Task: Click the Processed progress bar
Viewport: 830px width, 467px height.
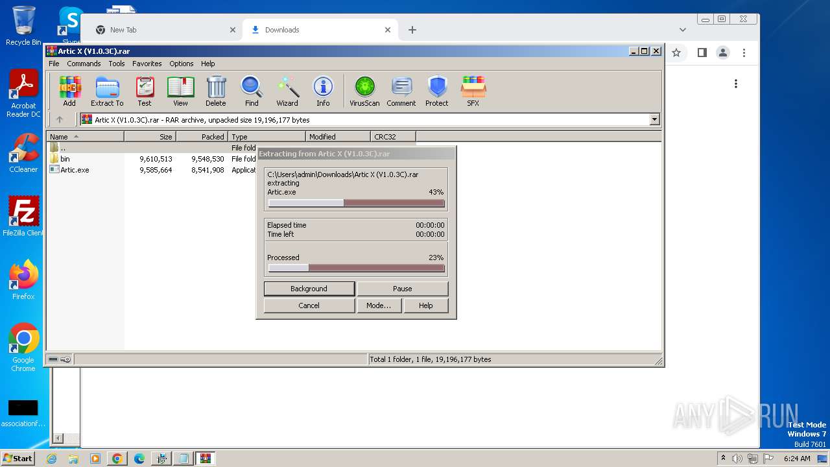Action: tap(356, 268)
